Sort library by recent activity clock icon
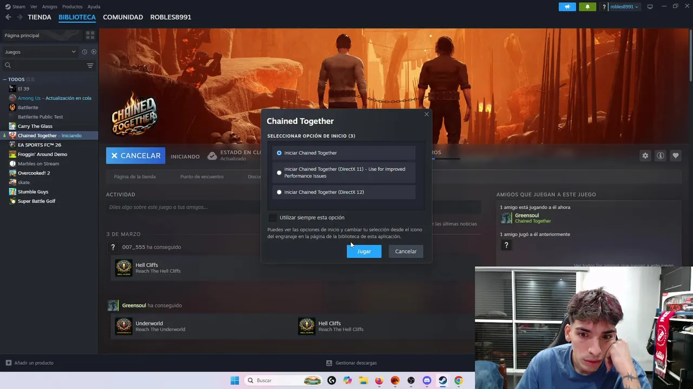The height and width of the screenshot is (389, 693). (x=84, y=52)
